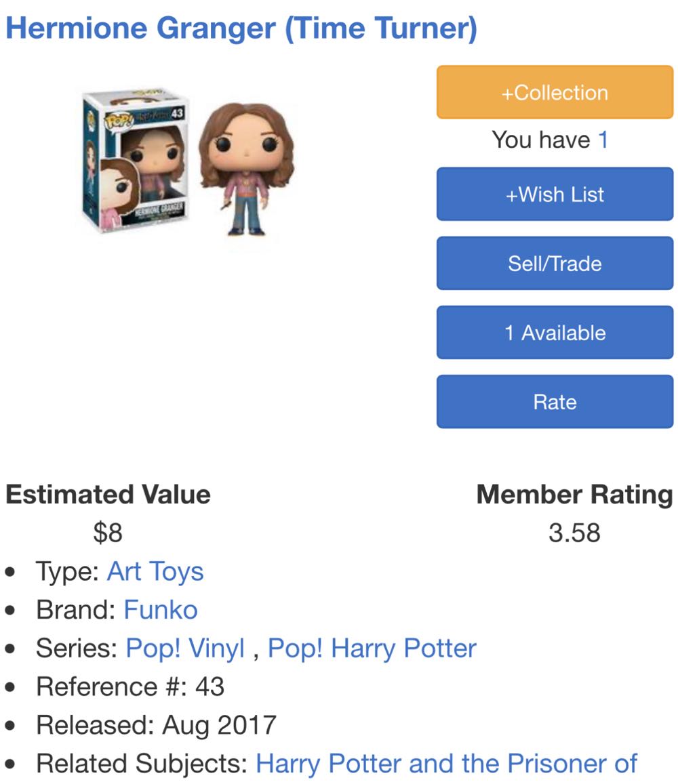Add this item to your Collection
678x782 pixels.
click(554, 93)
